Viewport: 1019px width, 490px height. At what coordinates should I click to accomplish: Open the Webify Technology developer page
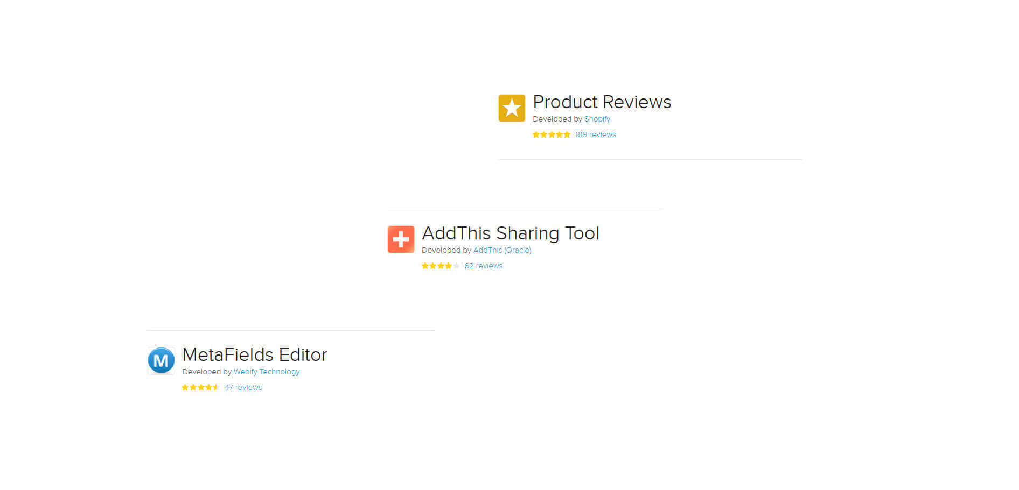pyautogui.click(x=266, y=372)
